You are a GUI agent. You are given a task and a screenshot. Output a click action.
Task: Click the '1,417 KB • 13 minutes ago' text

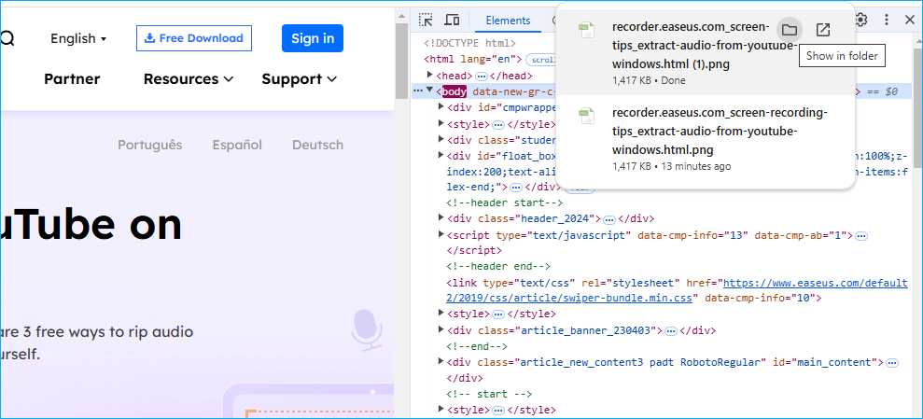pyautogui.click(x=672, y=166)
